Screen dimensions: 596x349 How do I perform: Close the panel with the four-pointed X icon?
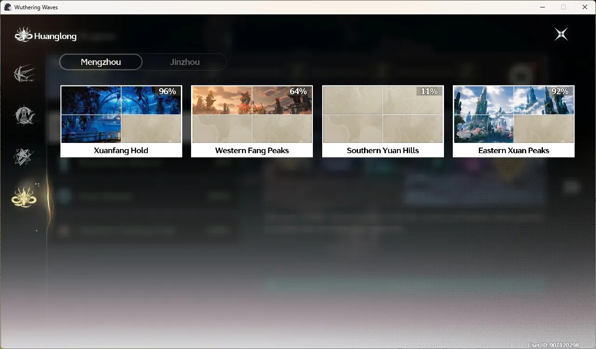pos(561,34)
